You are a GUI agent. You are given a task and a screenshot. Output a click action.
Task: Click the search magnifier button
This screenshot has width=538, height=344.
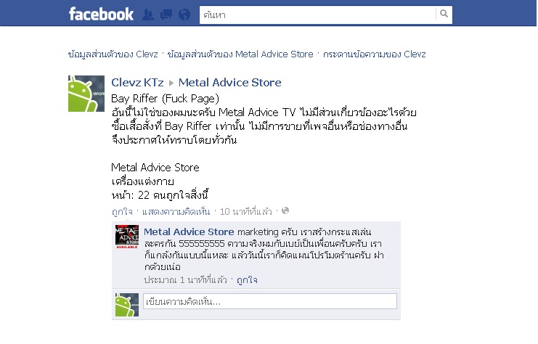tap(444, 15)
